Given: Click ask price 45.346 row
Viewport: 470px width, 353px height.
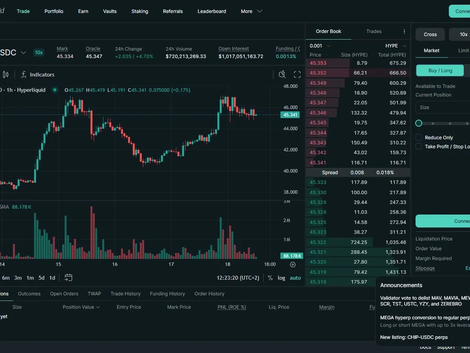Looking at the screenshot, I should pos(358,113).
